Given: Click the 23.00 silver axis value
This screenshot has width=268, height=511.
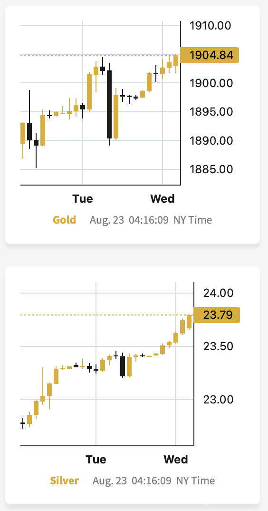Looking at the screenshot, I should click(218, 400).
